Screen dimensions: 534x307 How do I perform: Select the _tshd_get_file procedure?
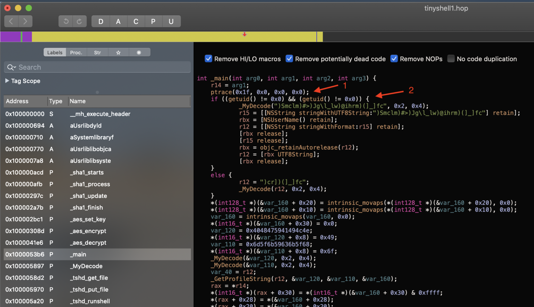[x=97, y=278]
